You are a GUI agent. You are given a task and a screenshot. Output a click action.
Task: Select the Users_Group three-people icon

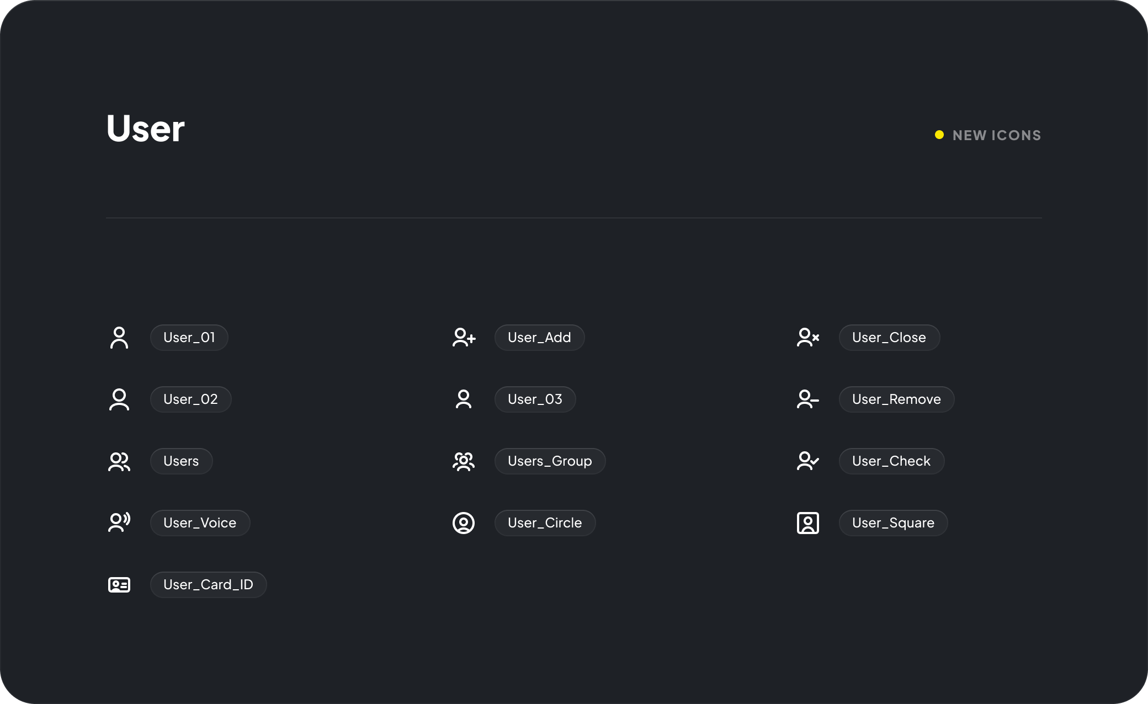(x=464, y=461)
